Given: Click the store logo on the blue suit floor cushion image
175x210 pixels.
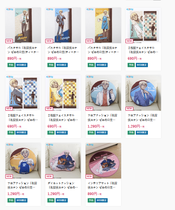Looking at the screenshot, I should click(130, 77).
